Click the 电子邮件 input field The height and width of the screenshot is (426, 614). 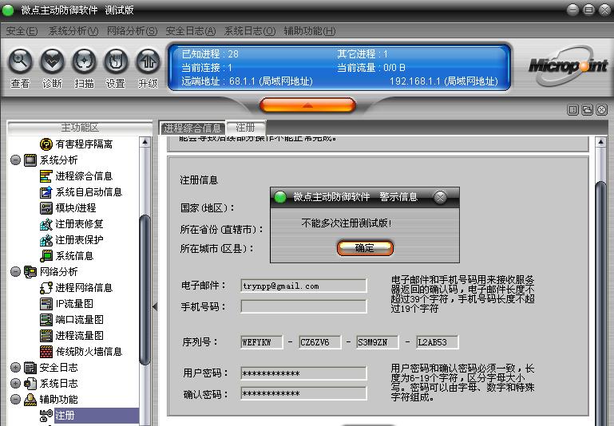click(304, 286)
